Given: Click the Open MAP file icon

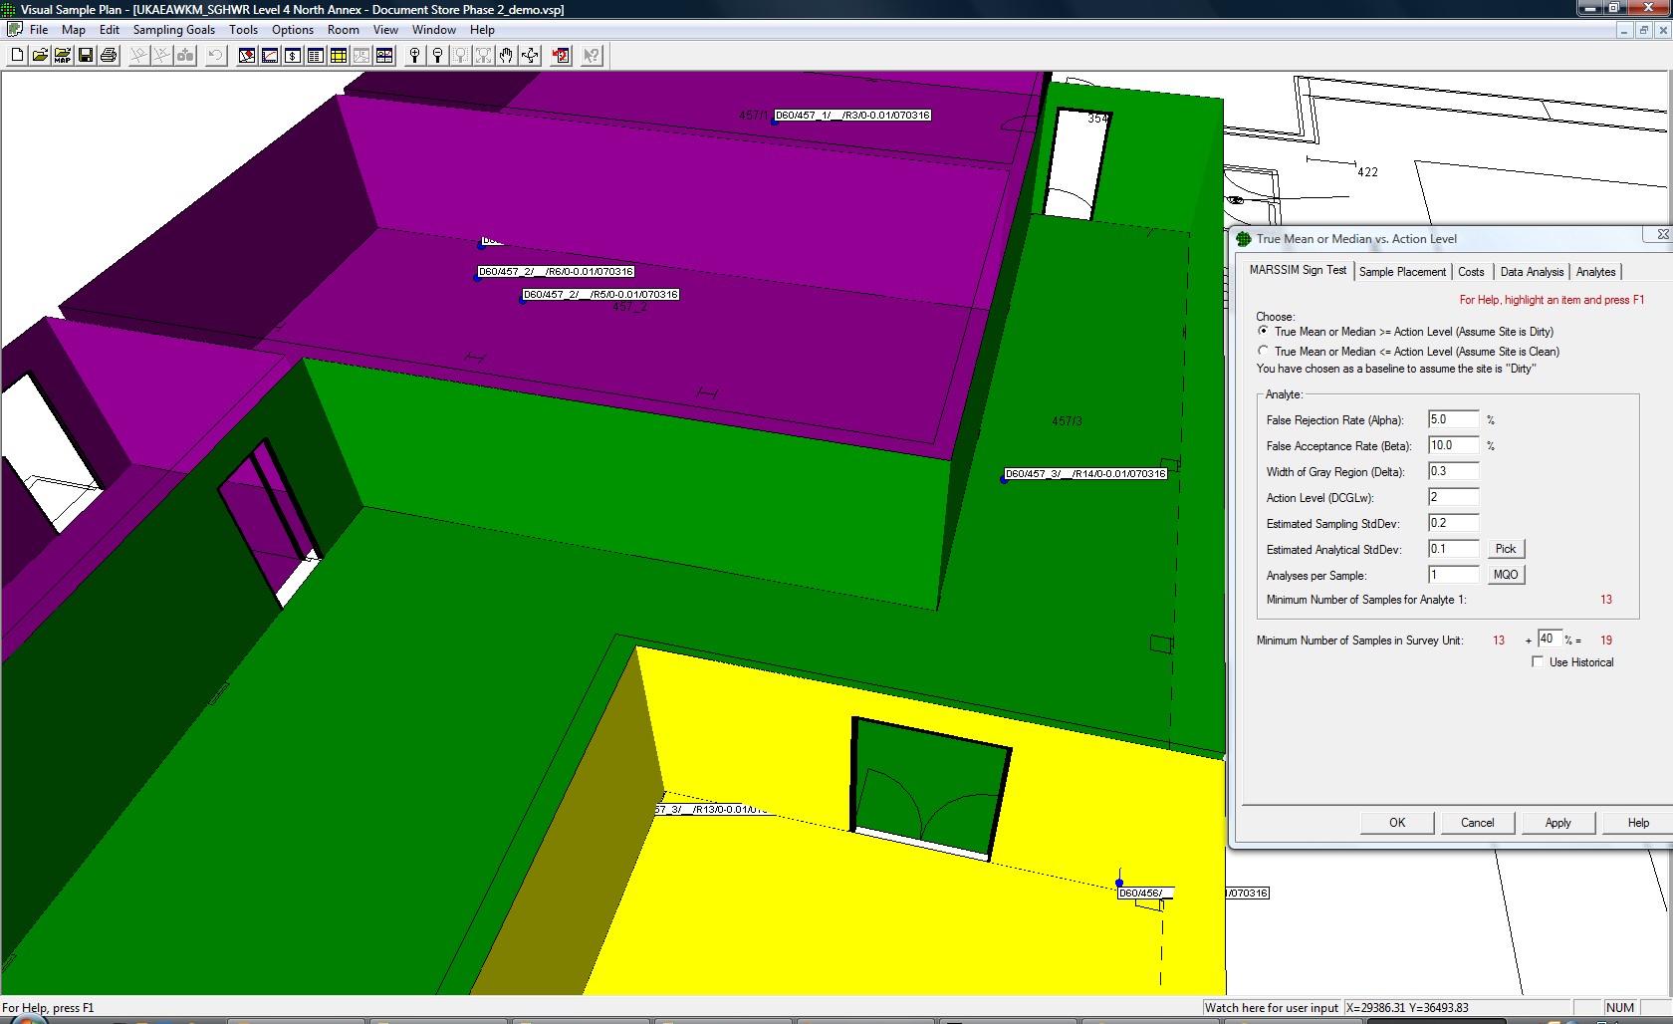Looking at the screenshot, I should (63, 56).
